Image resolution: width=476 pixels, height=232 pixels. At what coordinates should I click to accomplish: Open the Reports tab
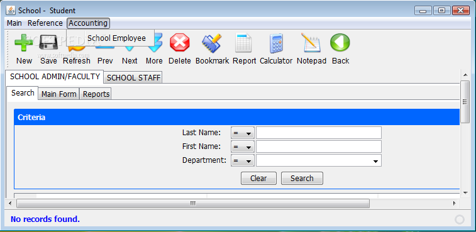point(96,94)
